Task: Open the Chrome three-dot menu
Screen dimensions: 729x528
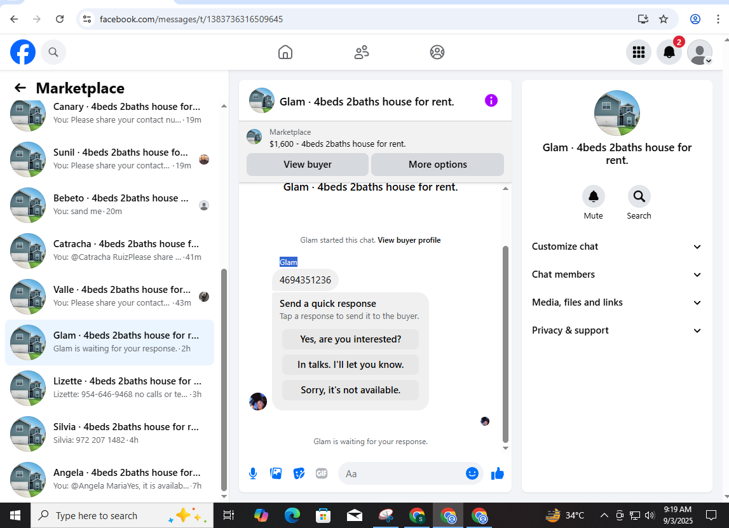Action: coord(718,19)
